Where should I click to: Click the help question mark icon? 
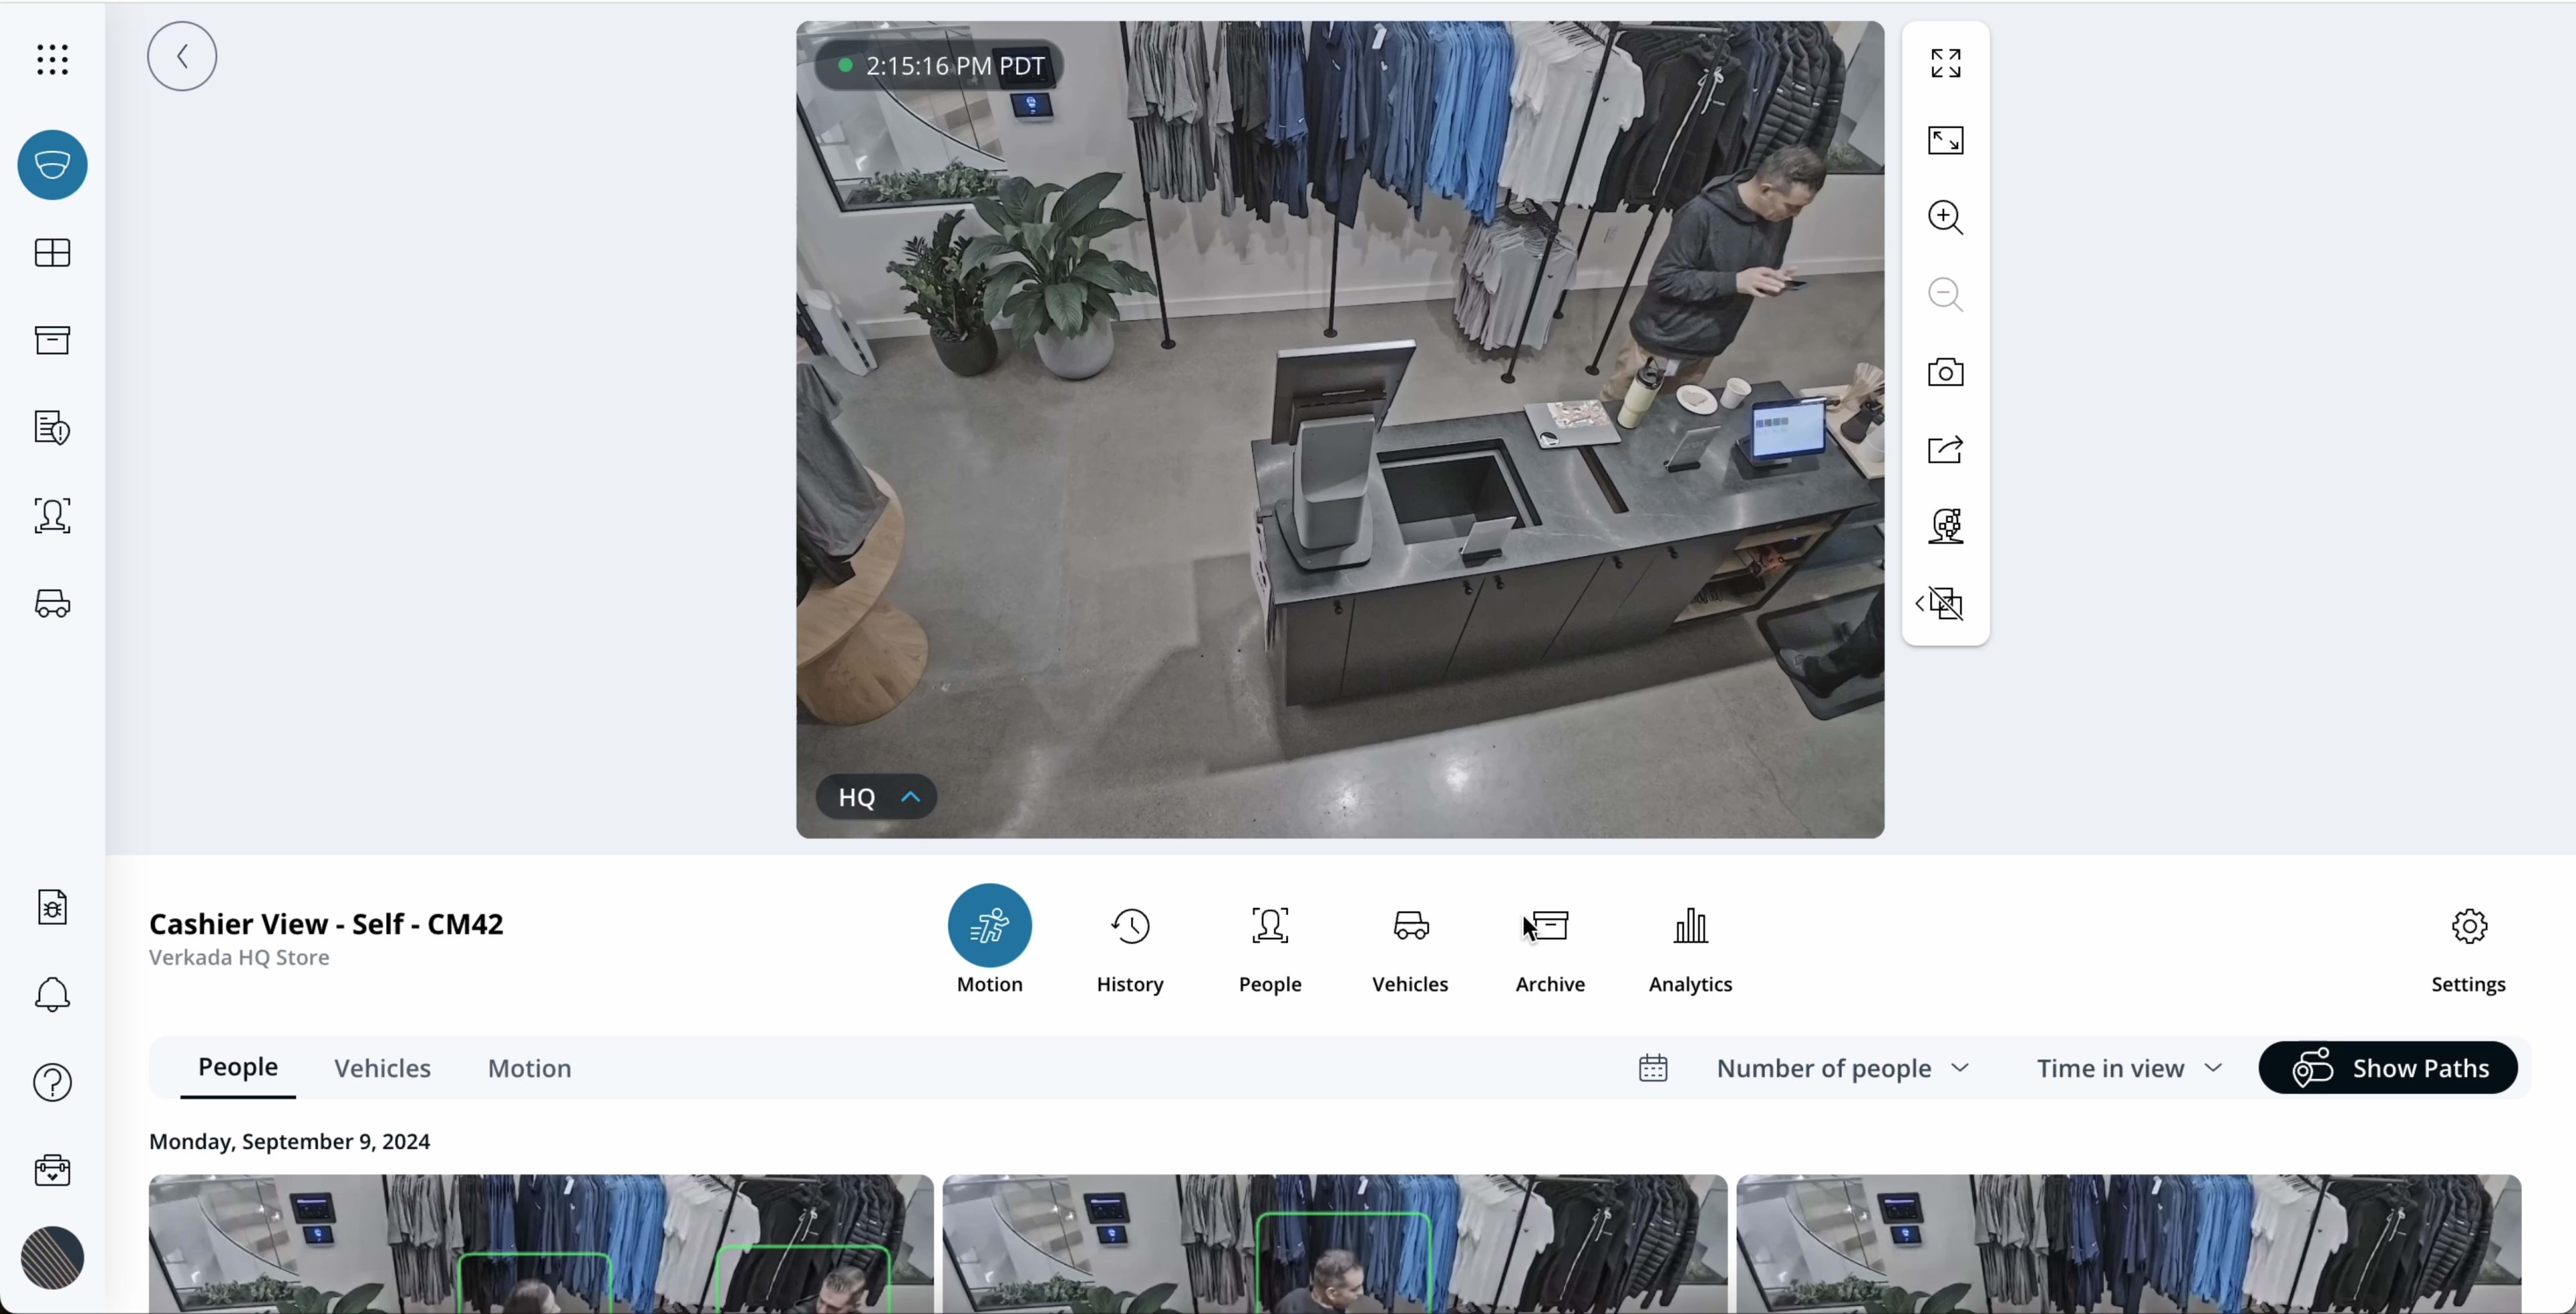coord(52,1082)
